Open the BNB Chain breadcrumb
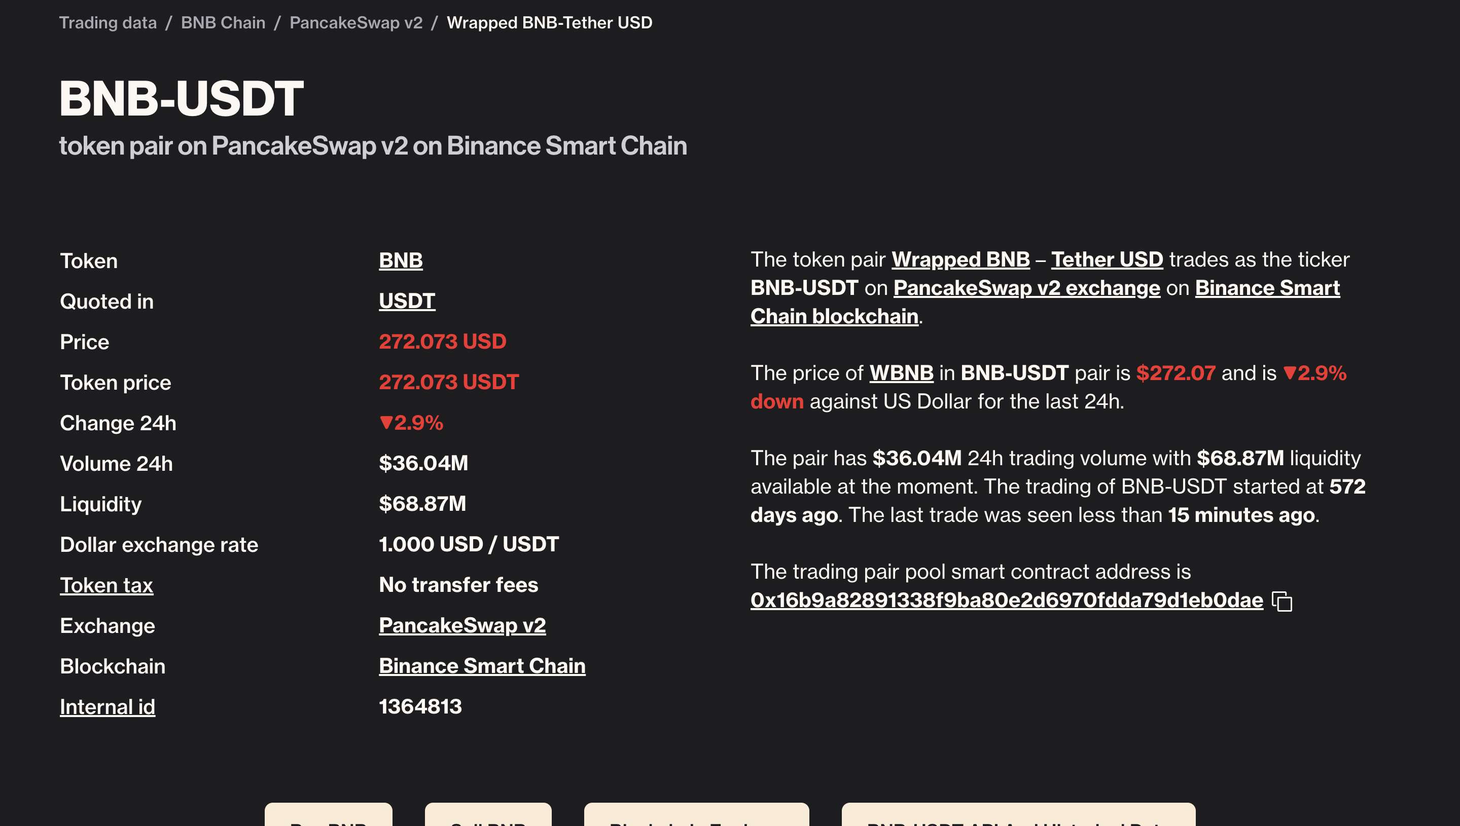This screenshot has width=1460, height=826. [x=223, y=23]
